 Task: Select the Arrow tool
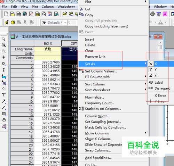coord(4,101)
